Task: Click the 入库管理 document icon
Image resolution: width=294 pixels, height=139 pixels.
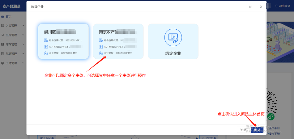Action: (x=3, y=26)
